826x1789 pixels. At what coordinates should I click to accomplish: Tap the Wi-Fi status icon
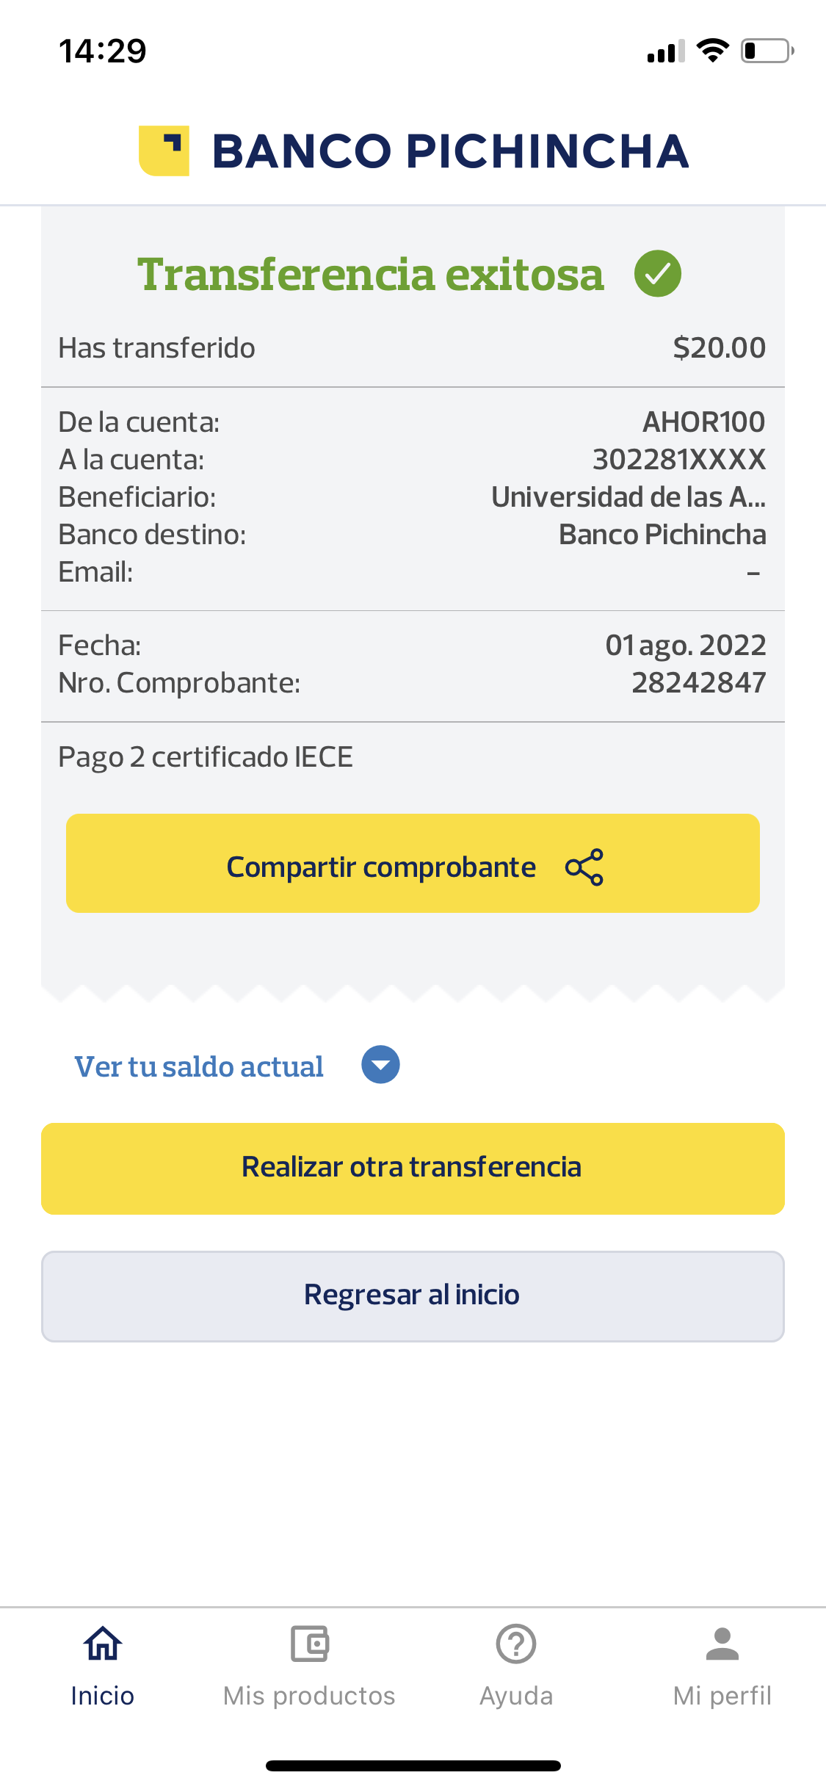712,51
